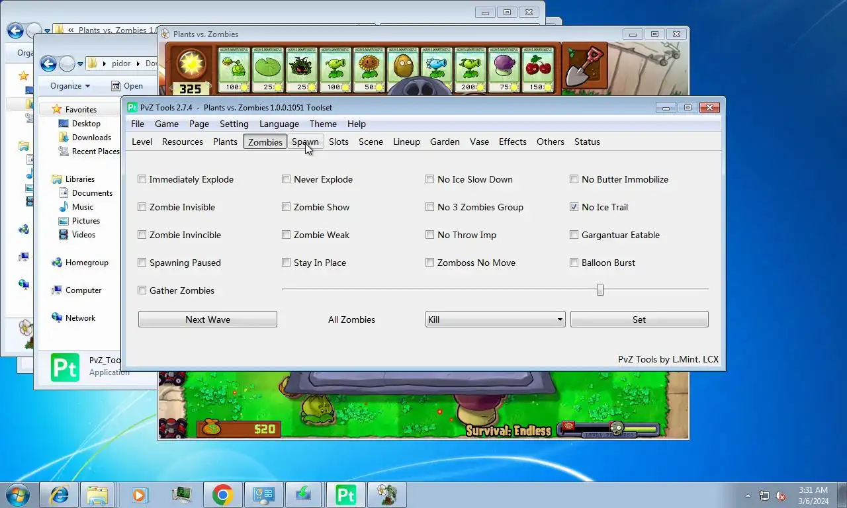This screenshot has width=847, height=508.
Task: Choose the Fume-shroom seed packet
Action: click(505, 69)
